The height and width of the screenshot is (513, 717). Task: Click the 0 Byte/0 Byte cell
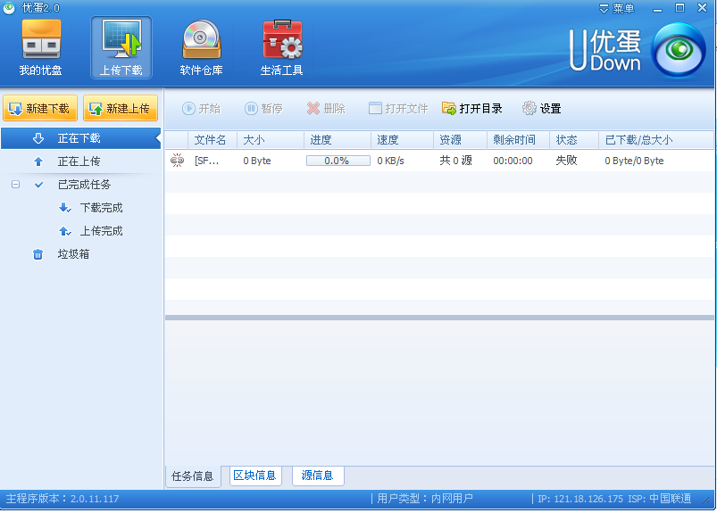tap(634, 161)
